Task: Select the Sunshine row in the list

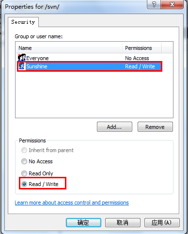Action: [90, 66]
